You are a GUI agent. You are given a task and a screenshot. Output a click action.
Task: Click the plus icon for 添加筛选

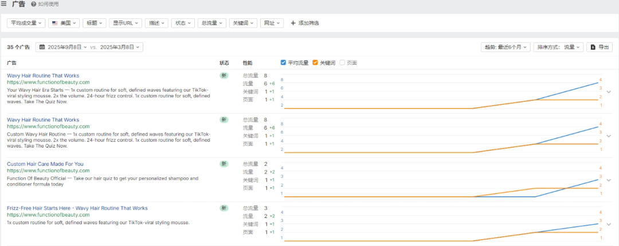[x=293, y=23]
